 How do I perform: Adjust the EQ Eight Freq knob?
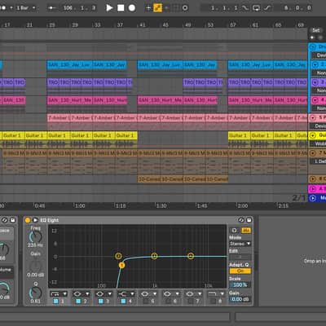click(x=36, y=236)
